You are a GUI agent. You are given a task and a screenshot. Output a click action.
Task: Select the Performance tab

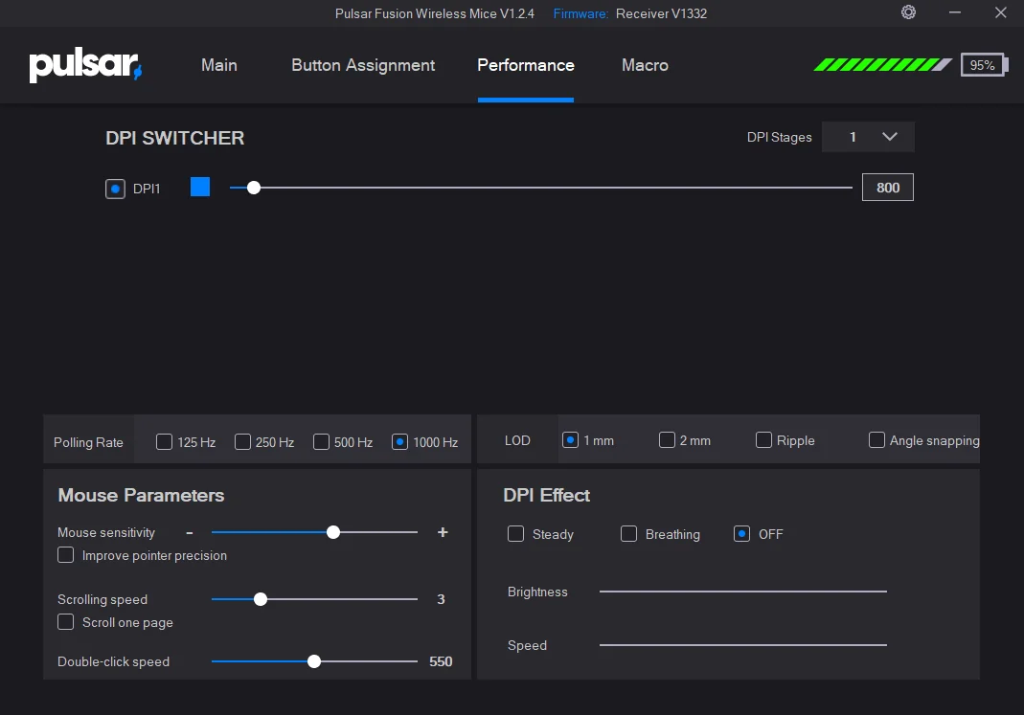pyautogui.click(x=526, y=65)
